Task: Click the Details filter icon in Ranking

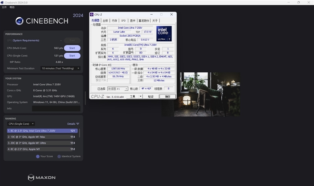Action: [78, 124]
